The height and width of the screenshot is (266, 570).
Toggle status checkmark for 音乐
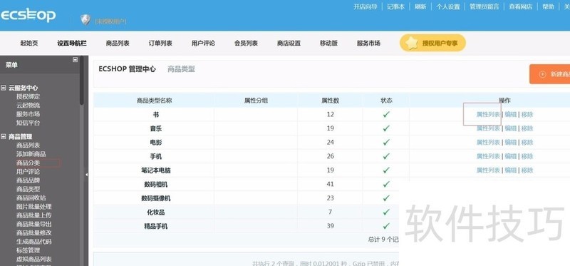[386, 128]
